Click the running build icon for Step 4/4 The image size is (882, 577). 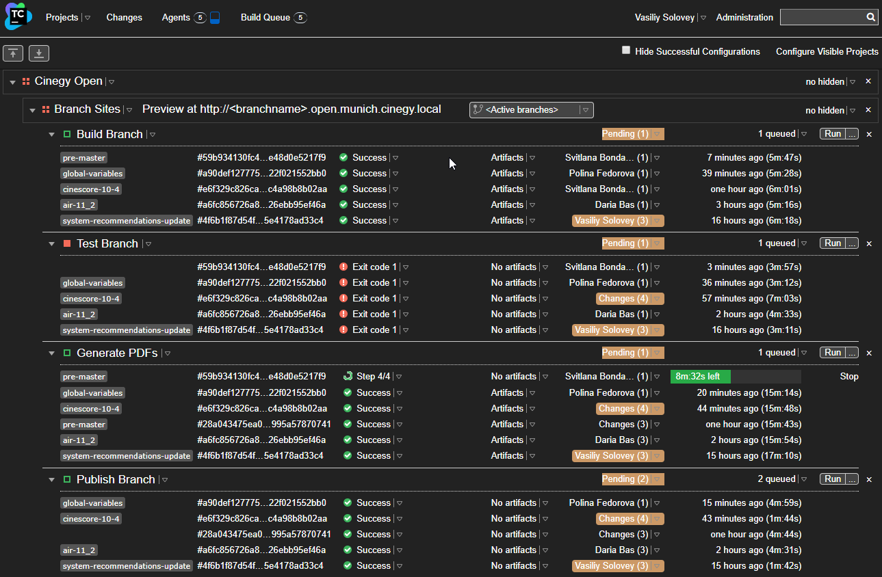[348, 377]
